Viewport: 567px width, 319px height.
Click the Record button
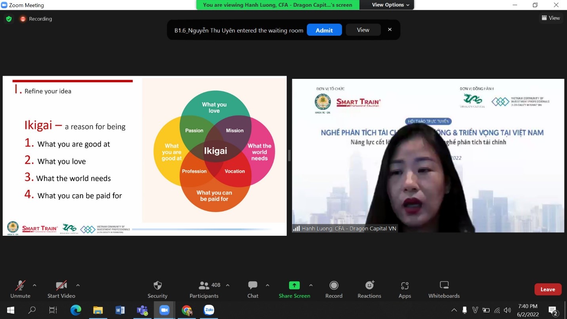click(334, 289)
